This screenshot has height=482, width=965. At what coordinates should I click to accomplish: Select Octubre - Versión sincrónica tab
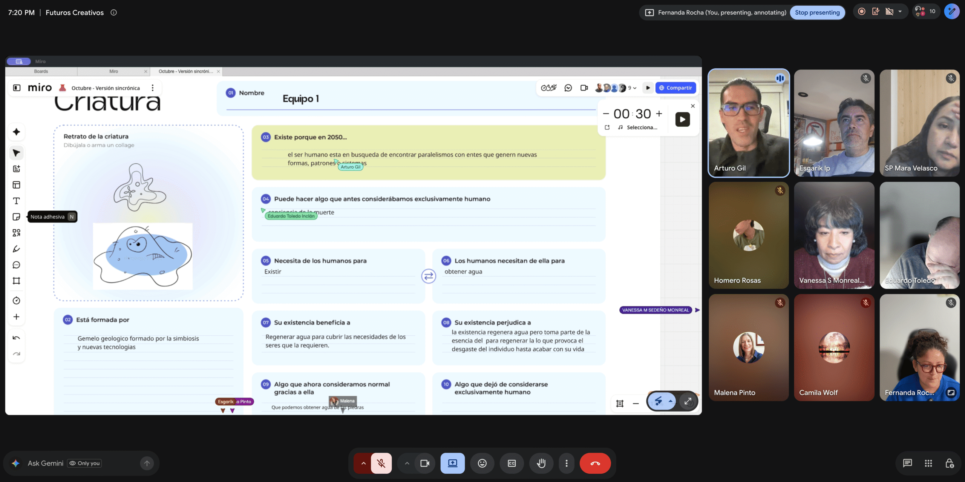pyautogui.click(x=186, y=71)
